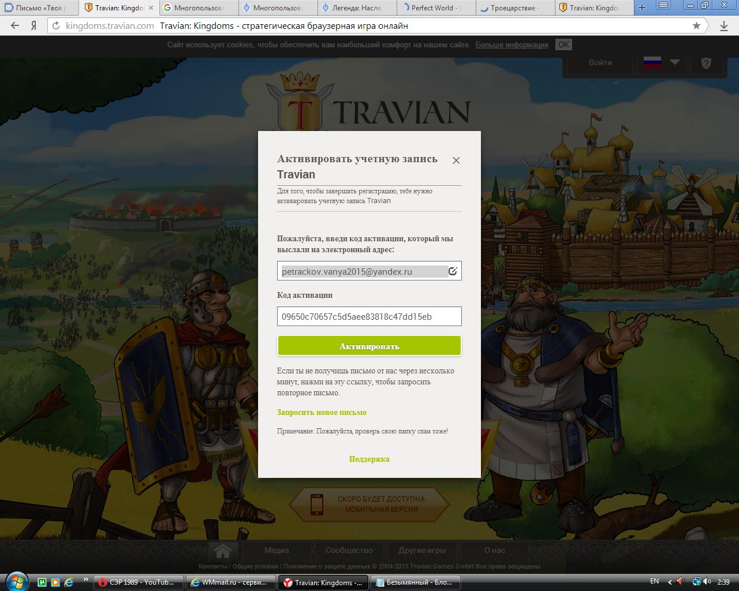Switch to the Троецарствие tab
Screen dimensions: 739x591
(516, 8)
